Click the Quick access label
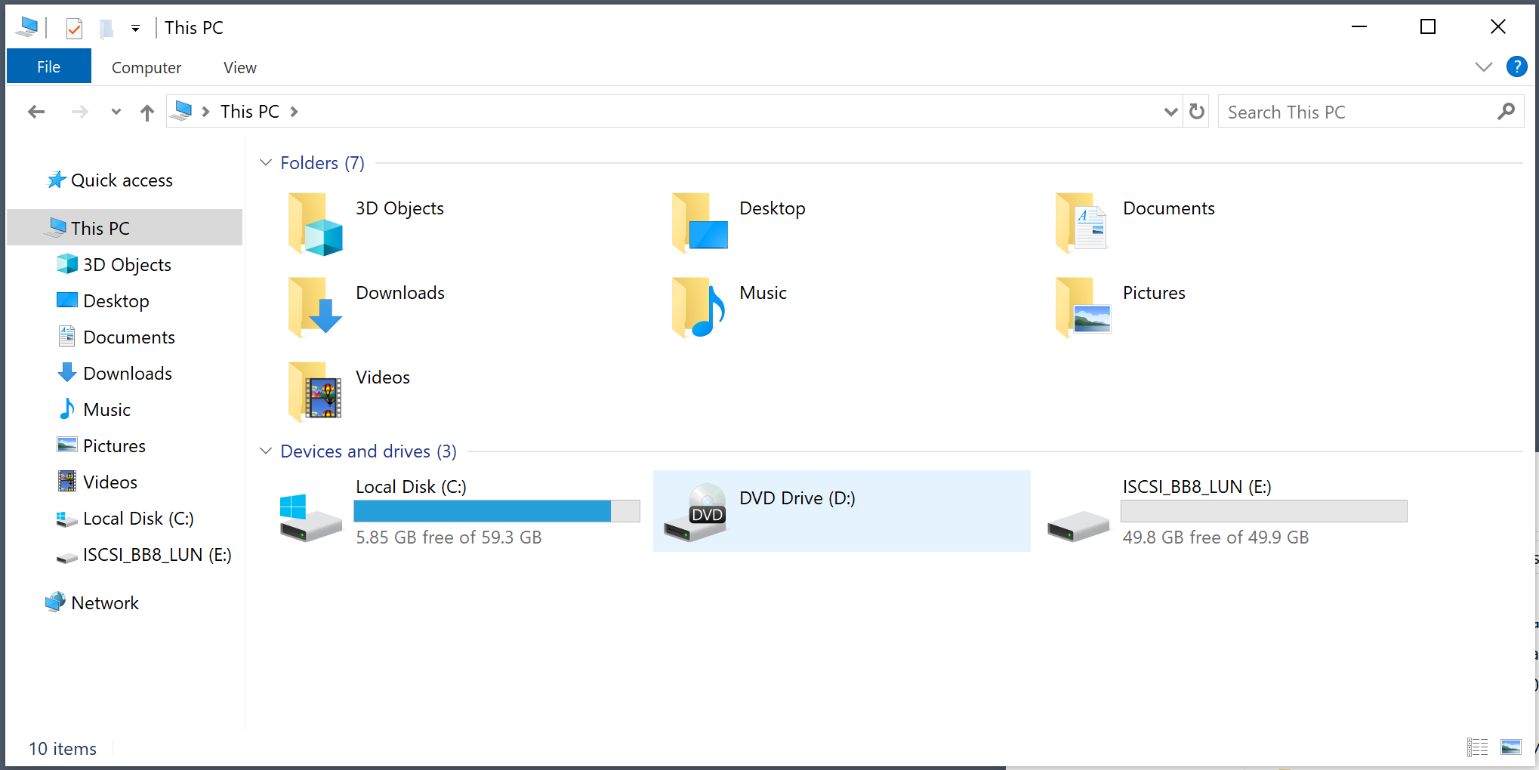1539x770 pixels. tap(122, 180)
